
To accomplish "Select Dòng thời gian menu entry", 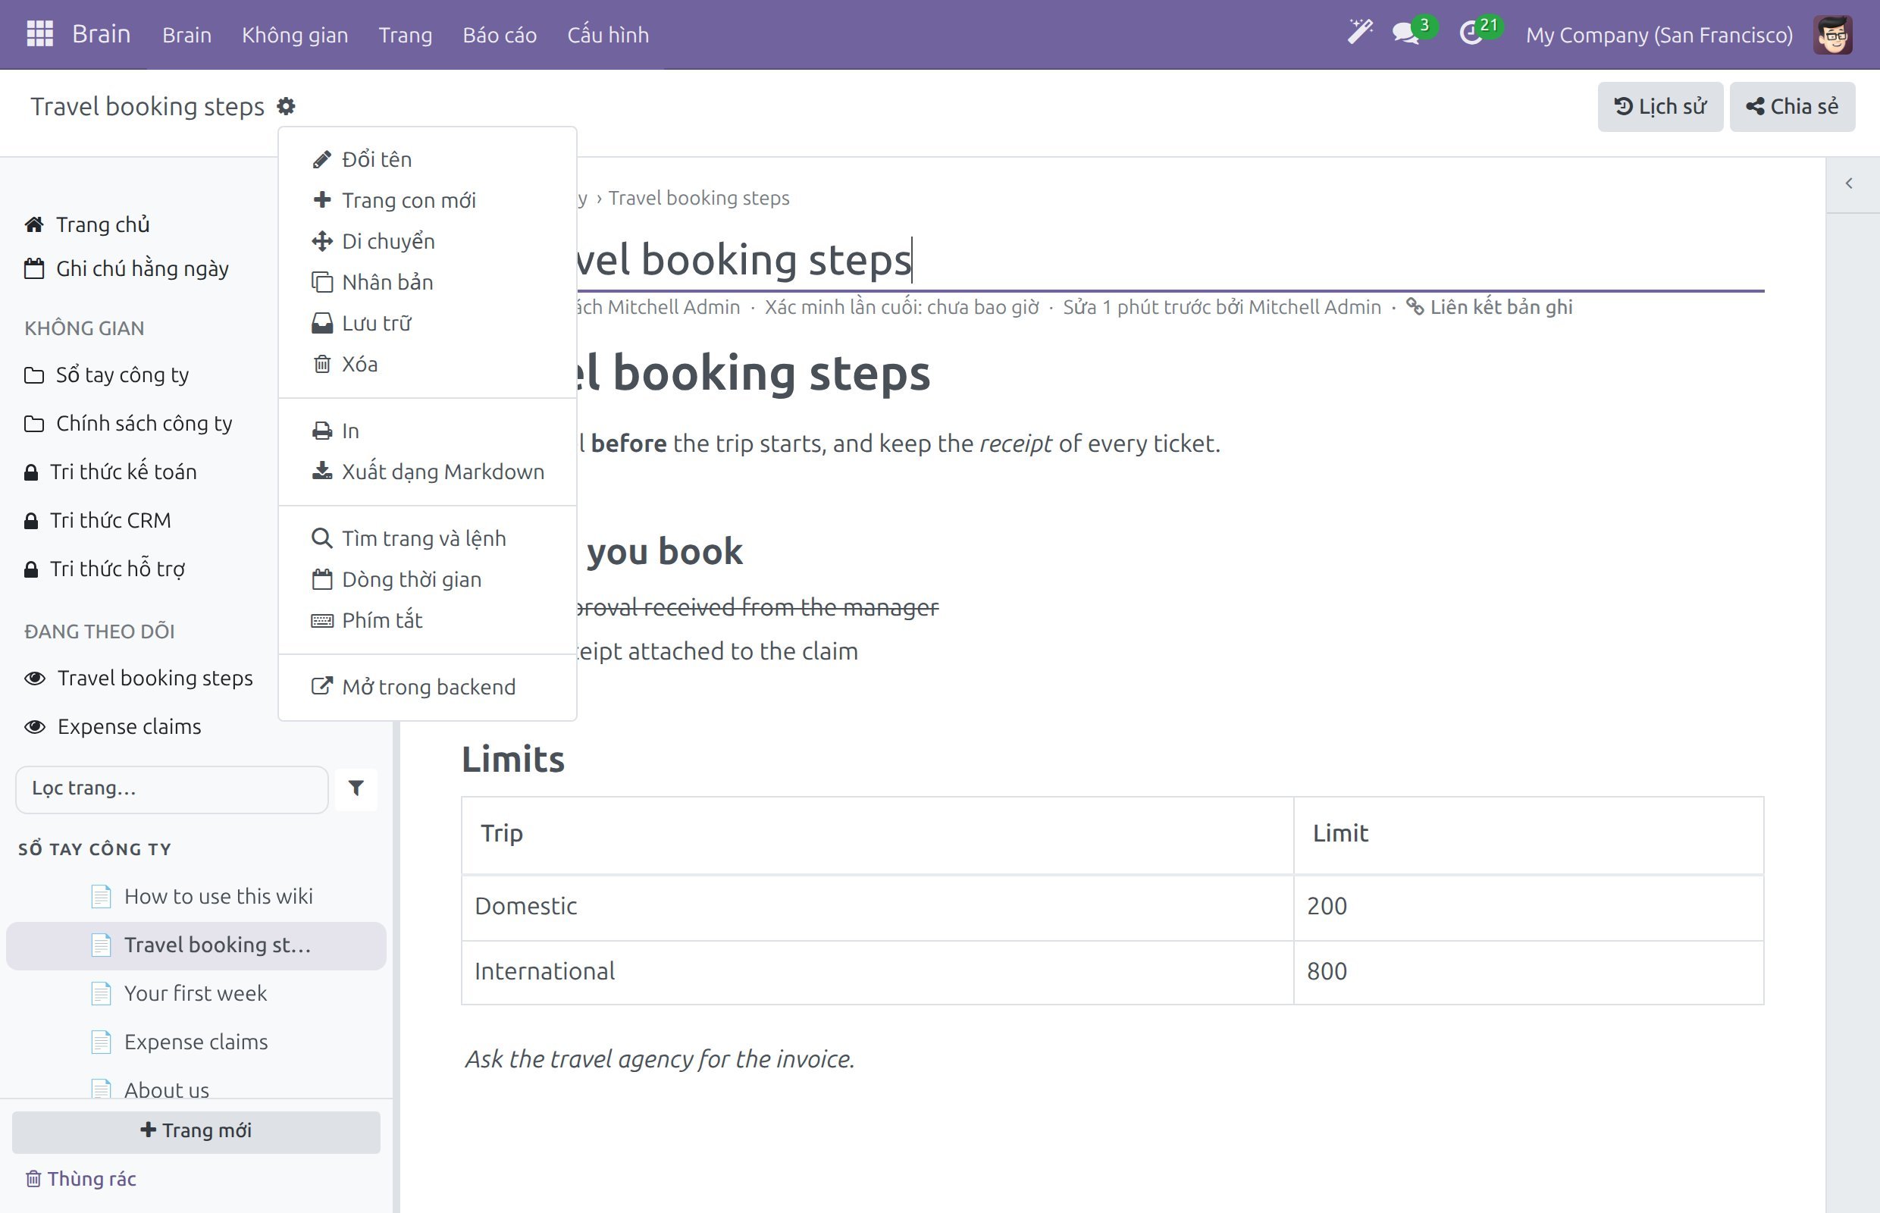I will (x=428, y=579).
